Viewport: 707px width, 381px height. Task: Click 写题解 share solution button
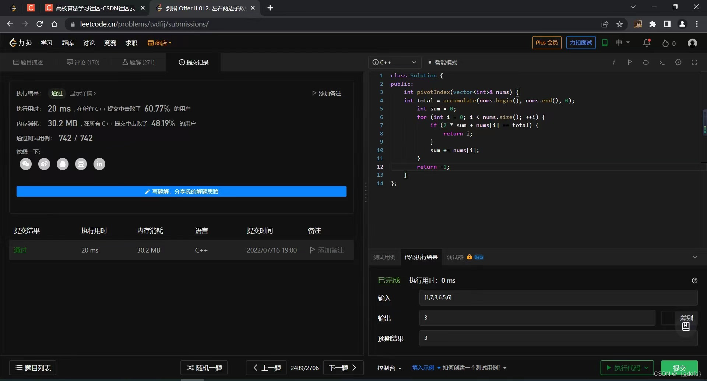point(182,191)
